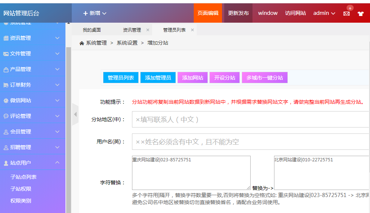Click the blue 管理员列表 button
Viewport: 370px width, 213px height.
coord(121,78)
